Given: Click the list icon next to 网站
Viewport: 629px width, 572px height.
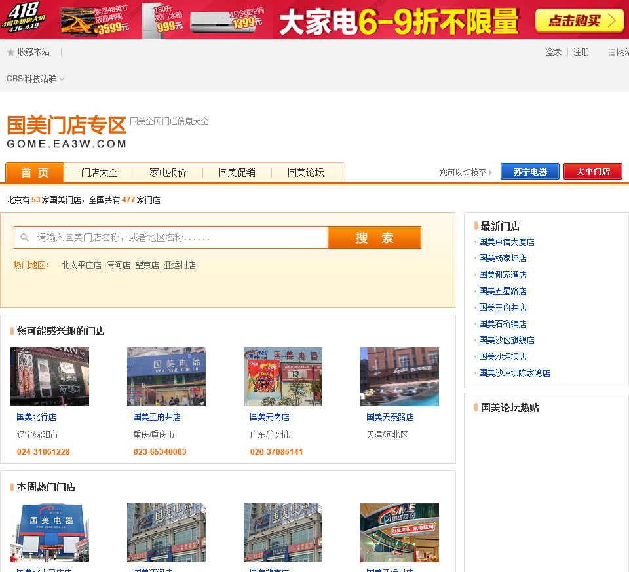Looking at the screenshot, I should (x=611, y=52).
